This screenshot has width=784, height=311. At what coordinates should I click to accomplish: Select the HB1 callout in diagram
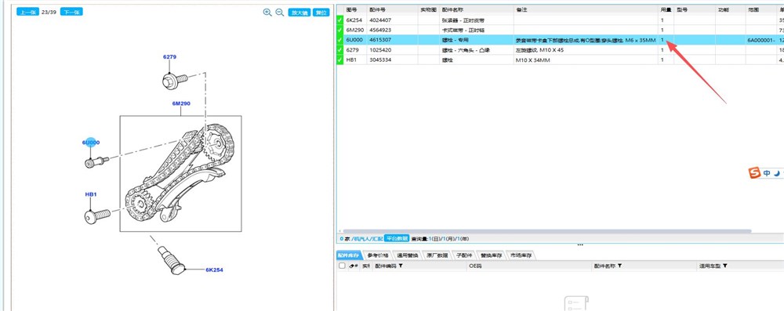90,194
